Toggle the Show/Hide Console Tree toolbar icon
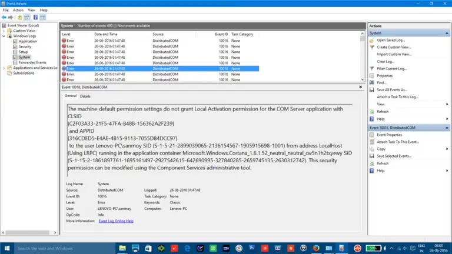 coord(27,18)
